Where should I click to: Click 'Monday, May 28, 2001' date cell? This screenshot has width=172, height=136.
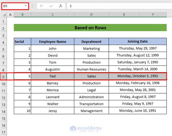[138, 90]
